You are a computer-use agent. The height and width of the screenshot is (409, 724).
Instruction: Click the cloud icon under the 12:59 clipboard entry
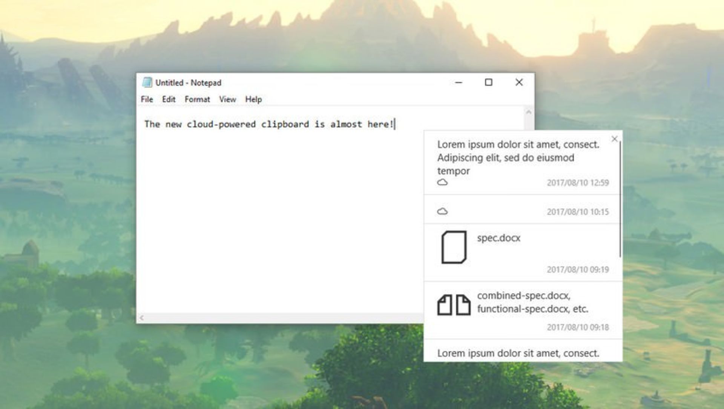(442, 182)
